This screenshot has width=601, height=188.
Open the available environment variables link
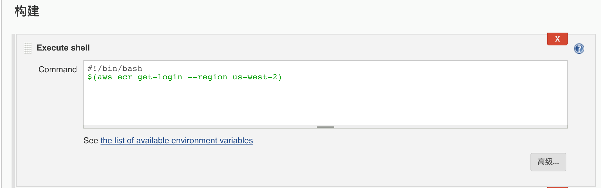tap(176, 141)
